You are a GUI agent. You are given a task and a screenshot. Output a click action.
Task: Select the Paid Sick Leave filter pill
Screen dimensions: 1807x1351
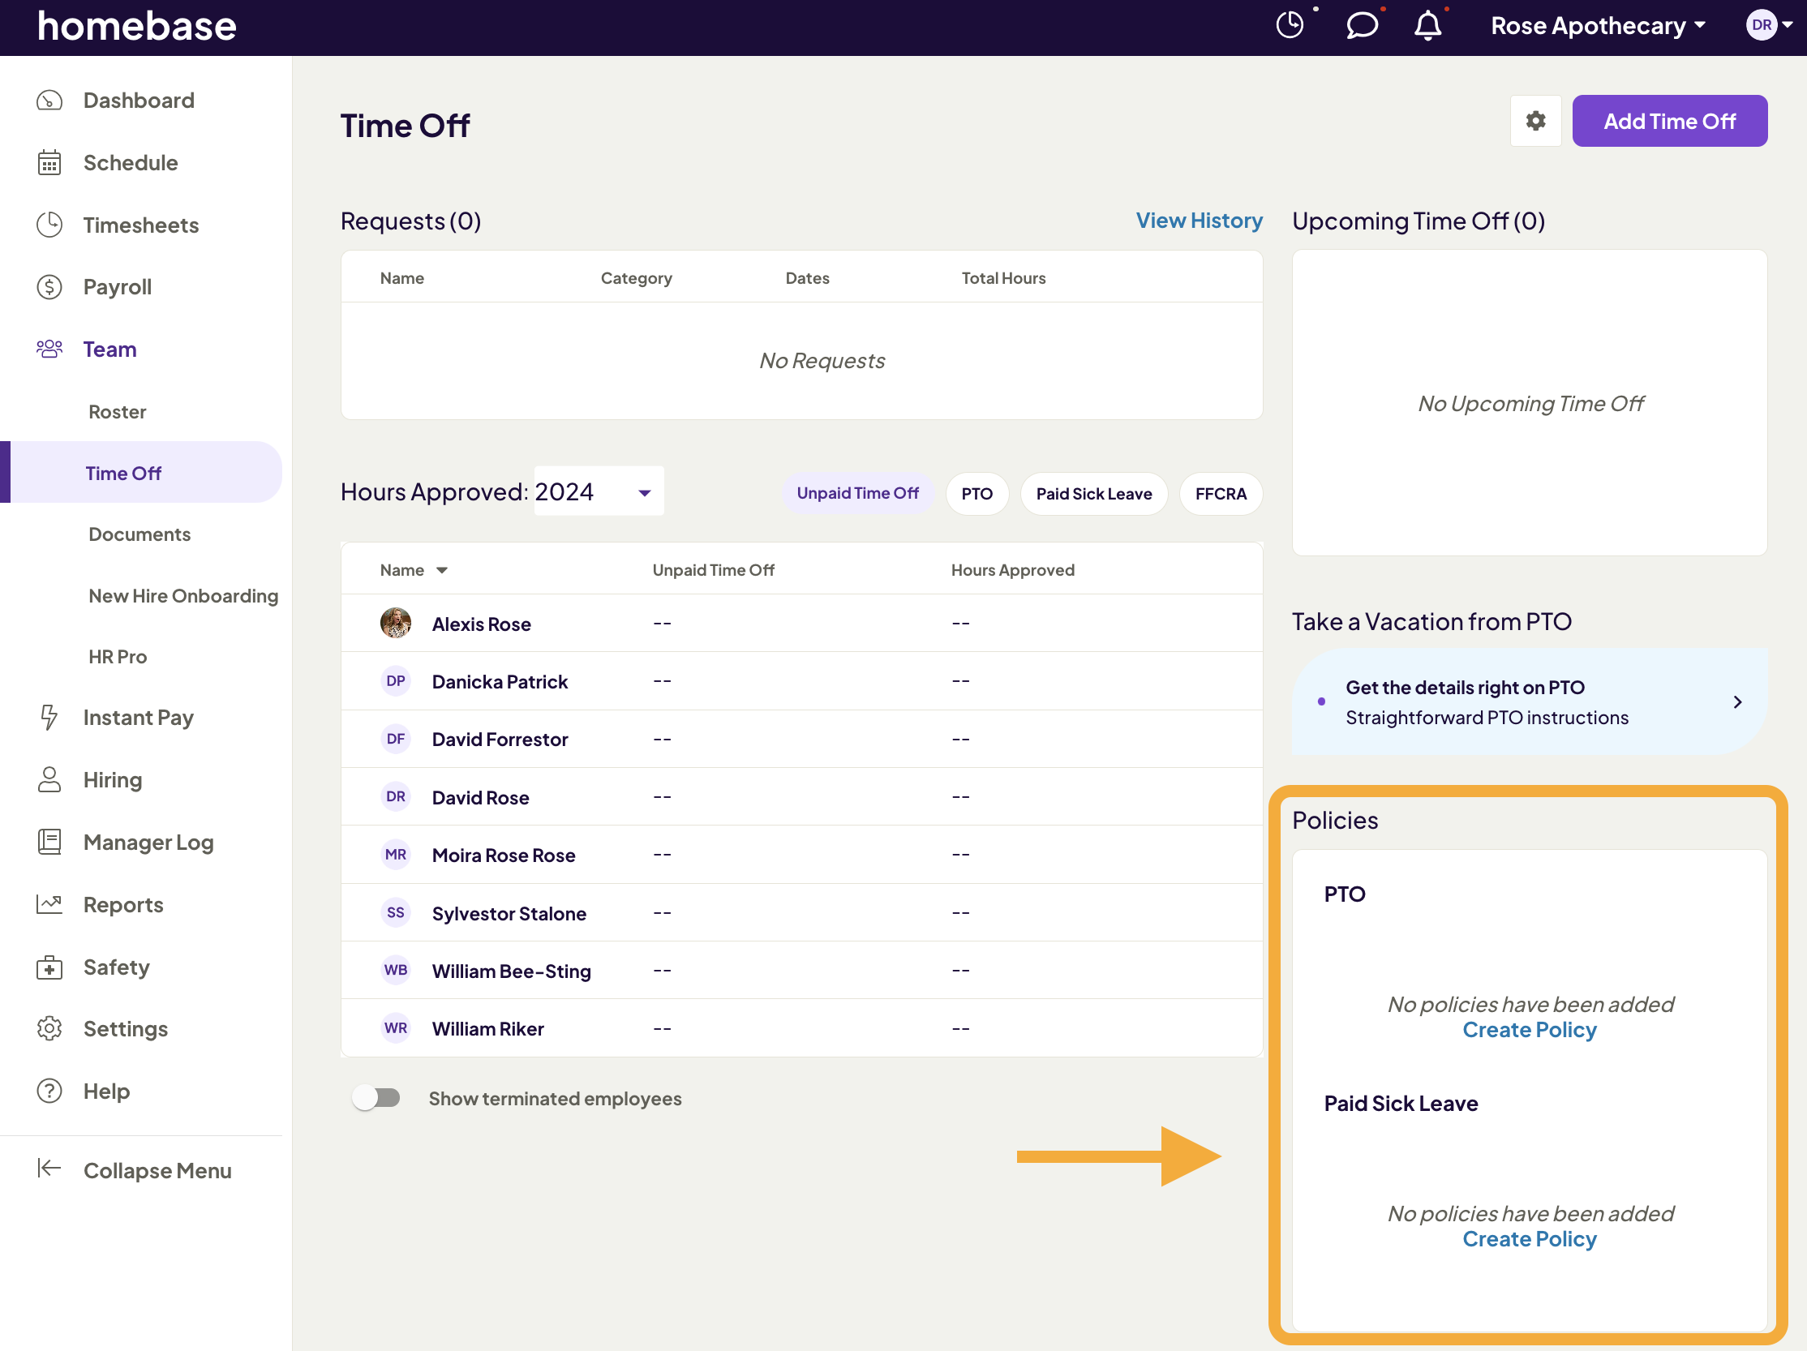tap(1093, 493)
